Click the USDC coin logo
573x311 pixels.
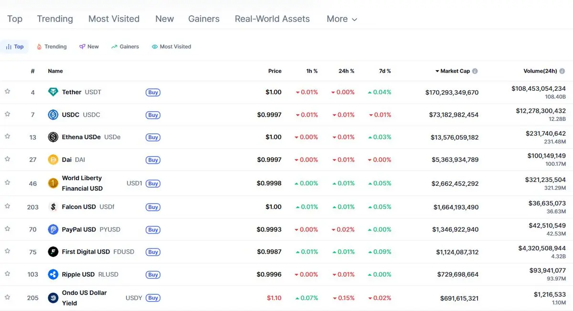pyautogui.click(x=53, y=115)
